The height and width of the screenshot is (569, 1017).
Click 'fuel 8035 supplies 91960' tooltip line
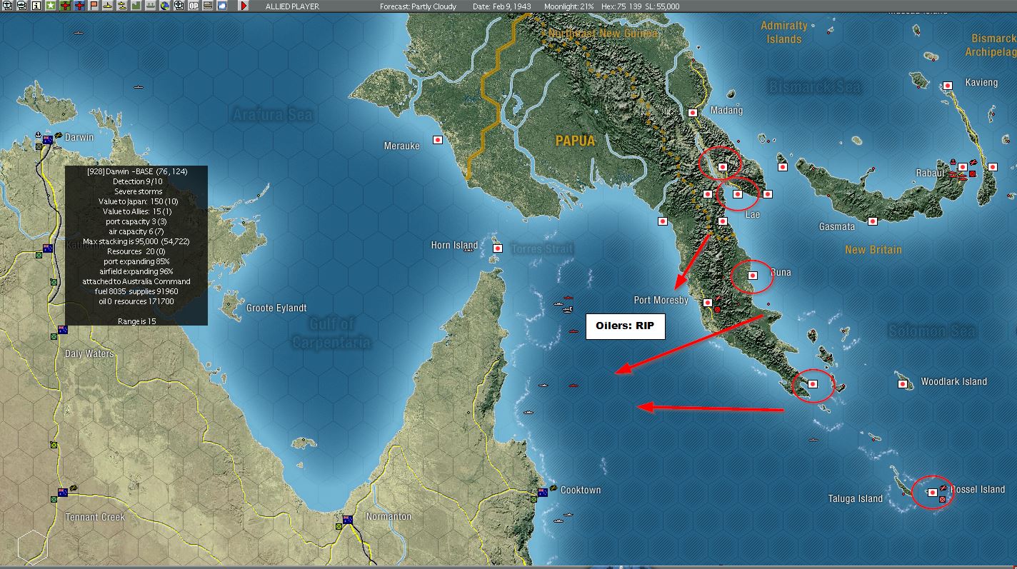tap(136, 291)
